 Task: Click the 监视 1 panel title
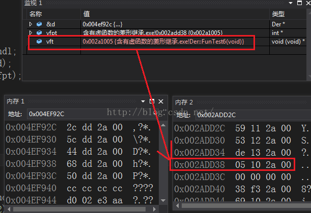coord(33,3)
